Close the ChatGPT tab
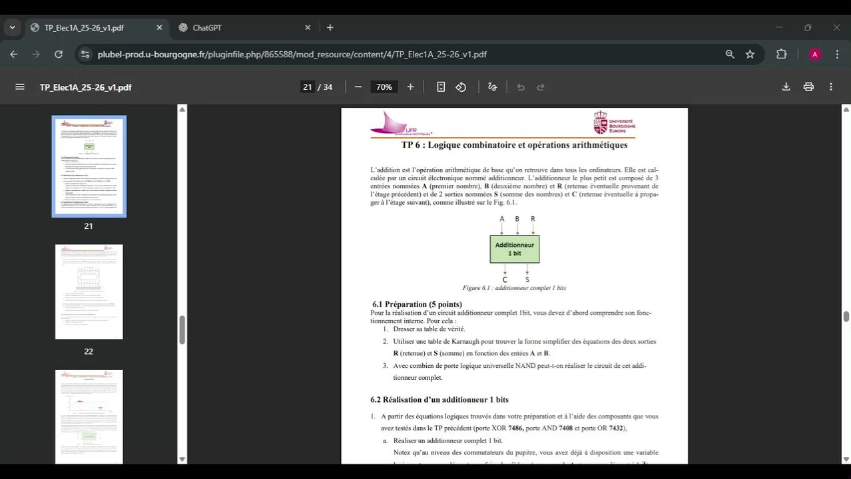 coord(308,28)
